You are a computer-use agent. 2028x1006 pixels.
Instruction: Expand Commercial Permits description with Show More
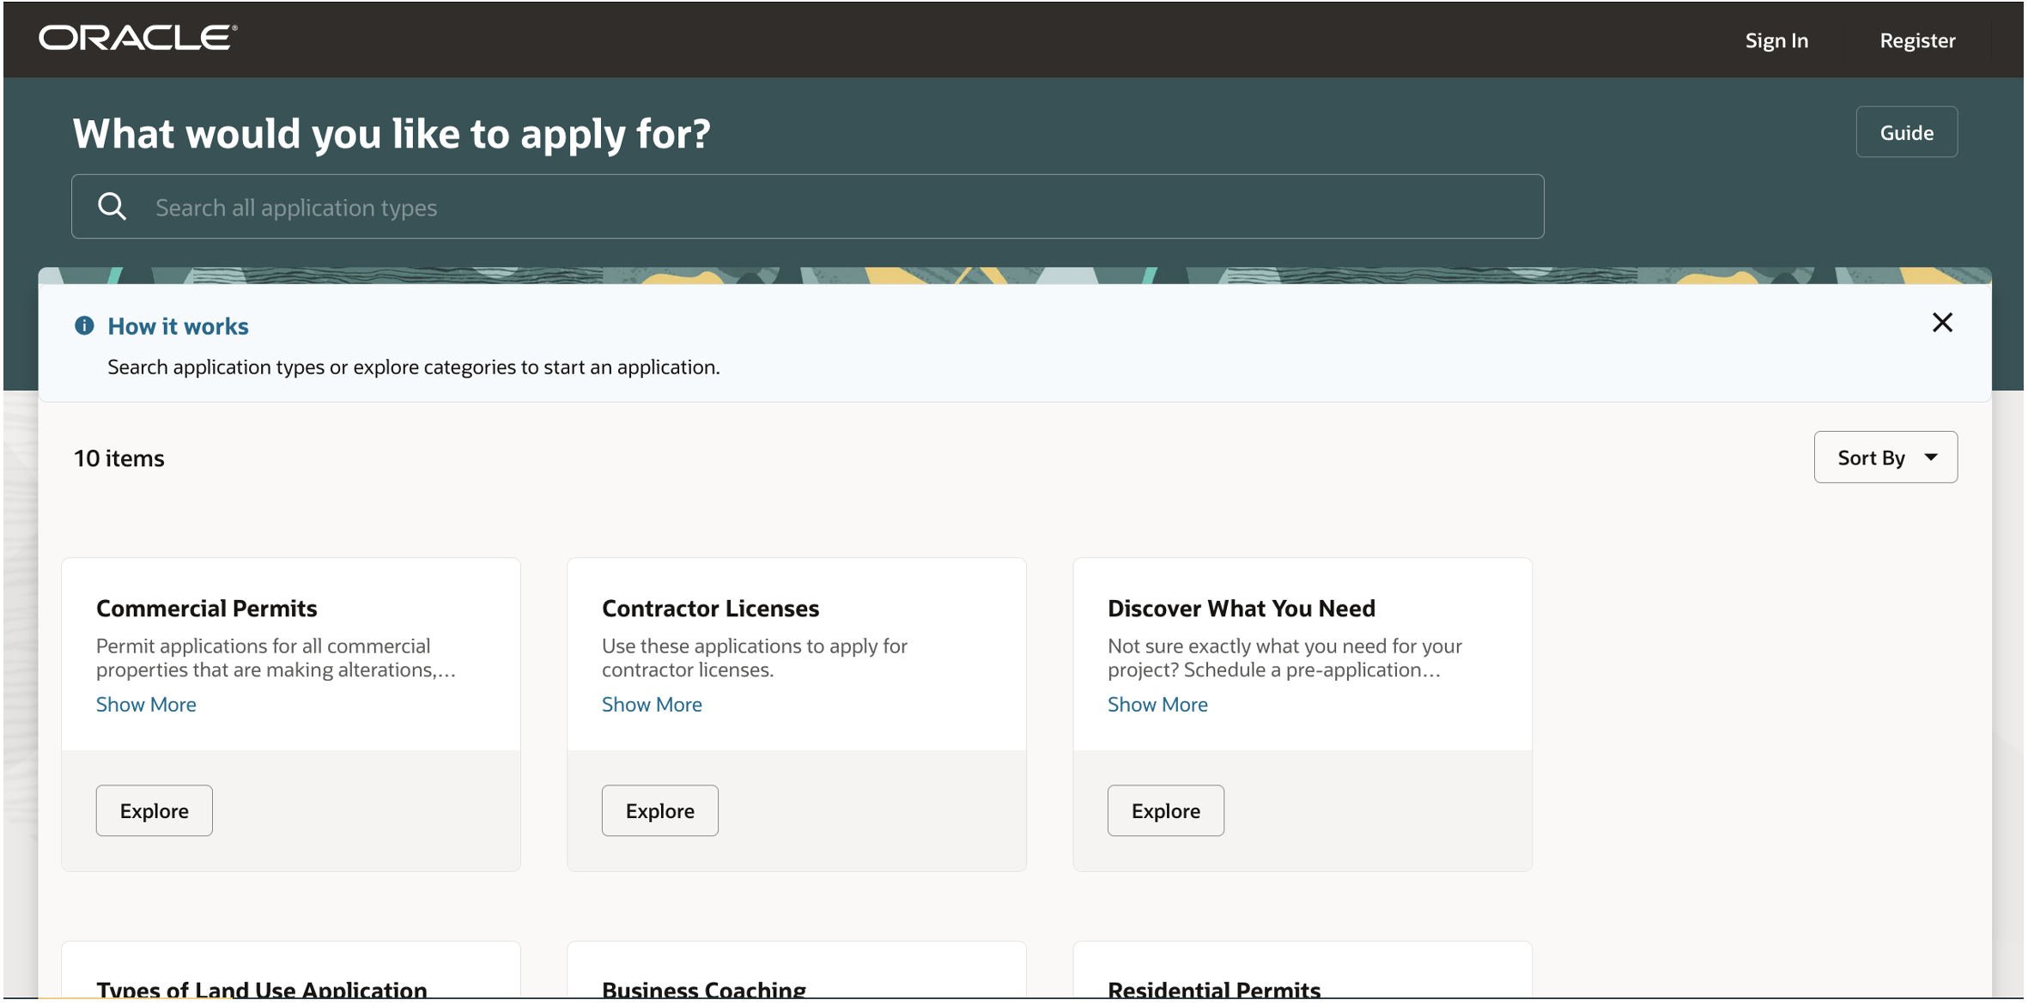point(146,704)
